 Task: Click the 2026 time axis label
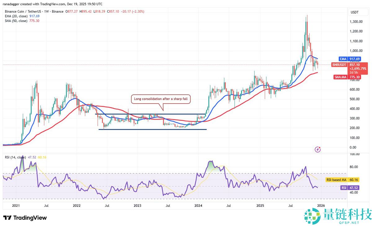pos(321,205)
